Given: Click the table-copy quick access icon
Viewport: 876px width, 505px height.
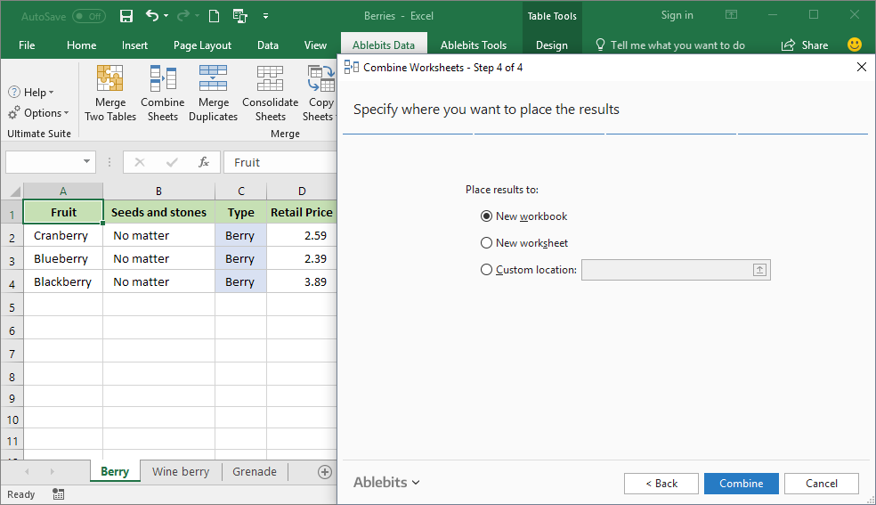Looking at the screenshot, I should tap(240, 16).
